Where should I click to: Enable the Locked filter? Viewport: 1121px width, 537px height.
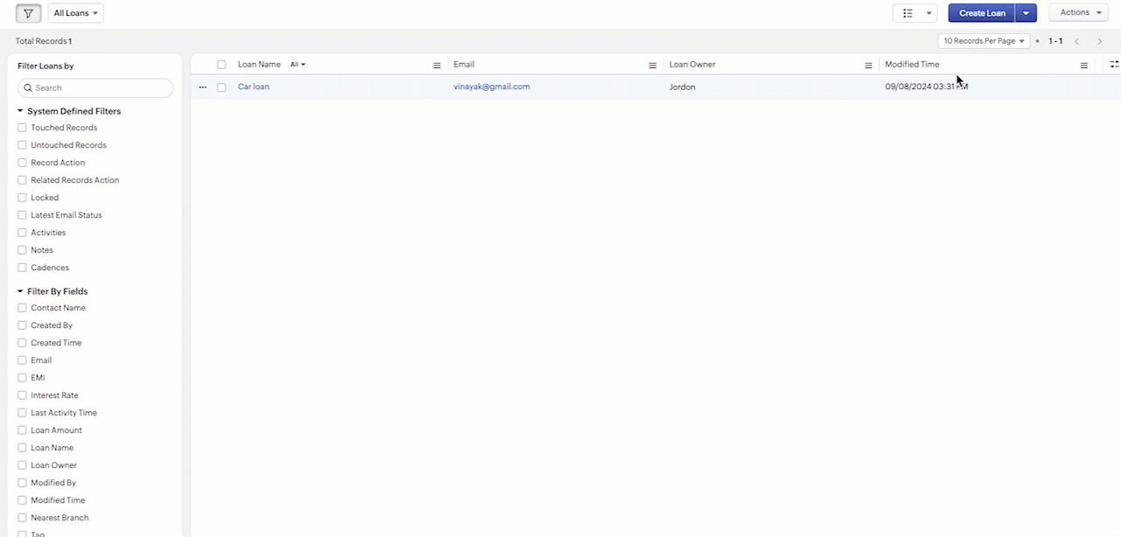pyautogui.click(x=23, y=198)
